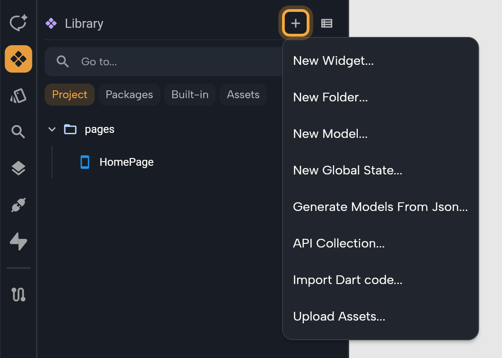The width and height of the screenshot is (502, 358).
Task: Switch to the Assets tab
Action: click(x=243, y=95)
